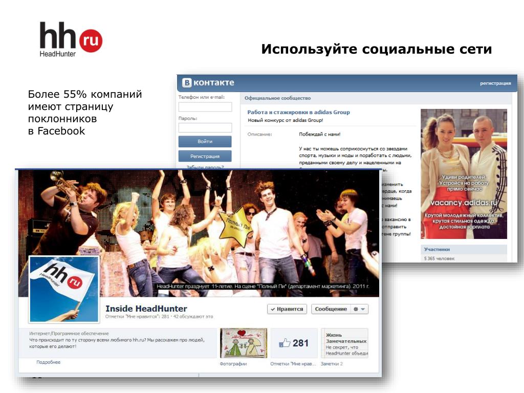Click the Нравится button on Facebook page

[287, 309]
